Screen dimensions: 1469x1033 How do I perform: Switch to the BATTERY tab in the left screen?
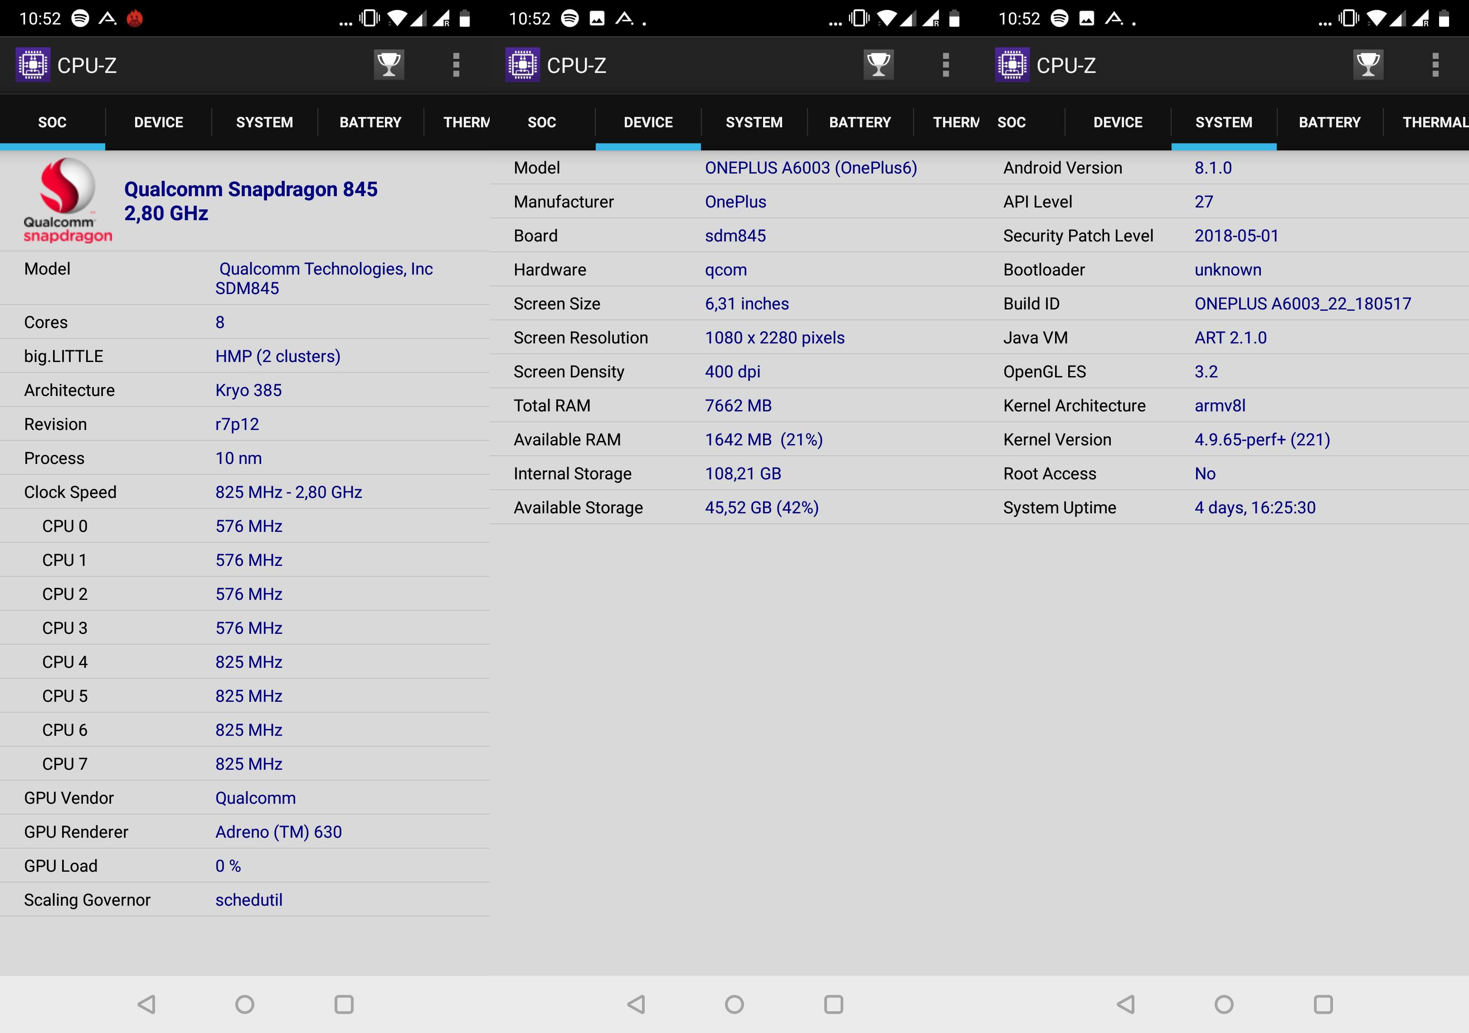click(x=370, y=122)
